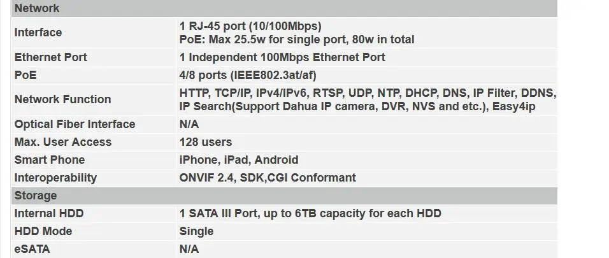Select the Interface row label
This screenshot has width=609, height=258.
point(38,32)
